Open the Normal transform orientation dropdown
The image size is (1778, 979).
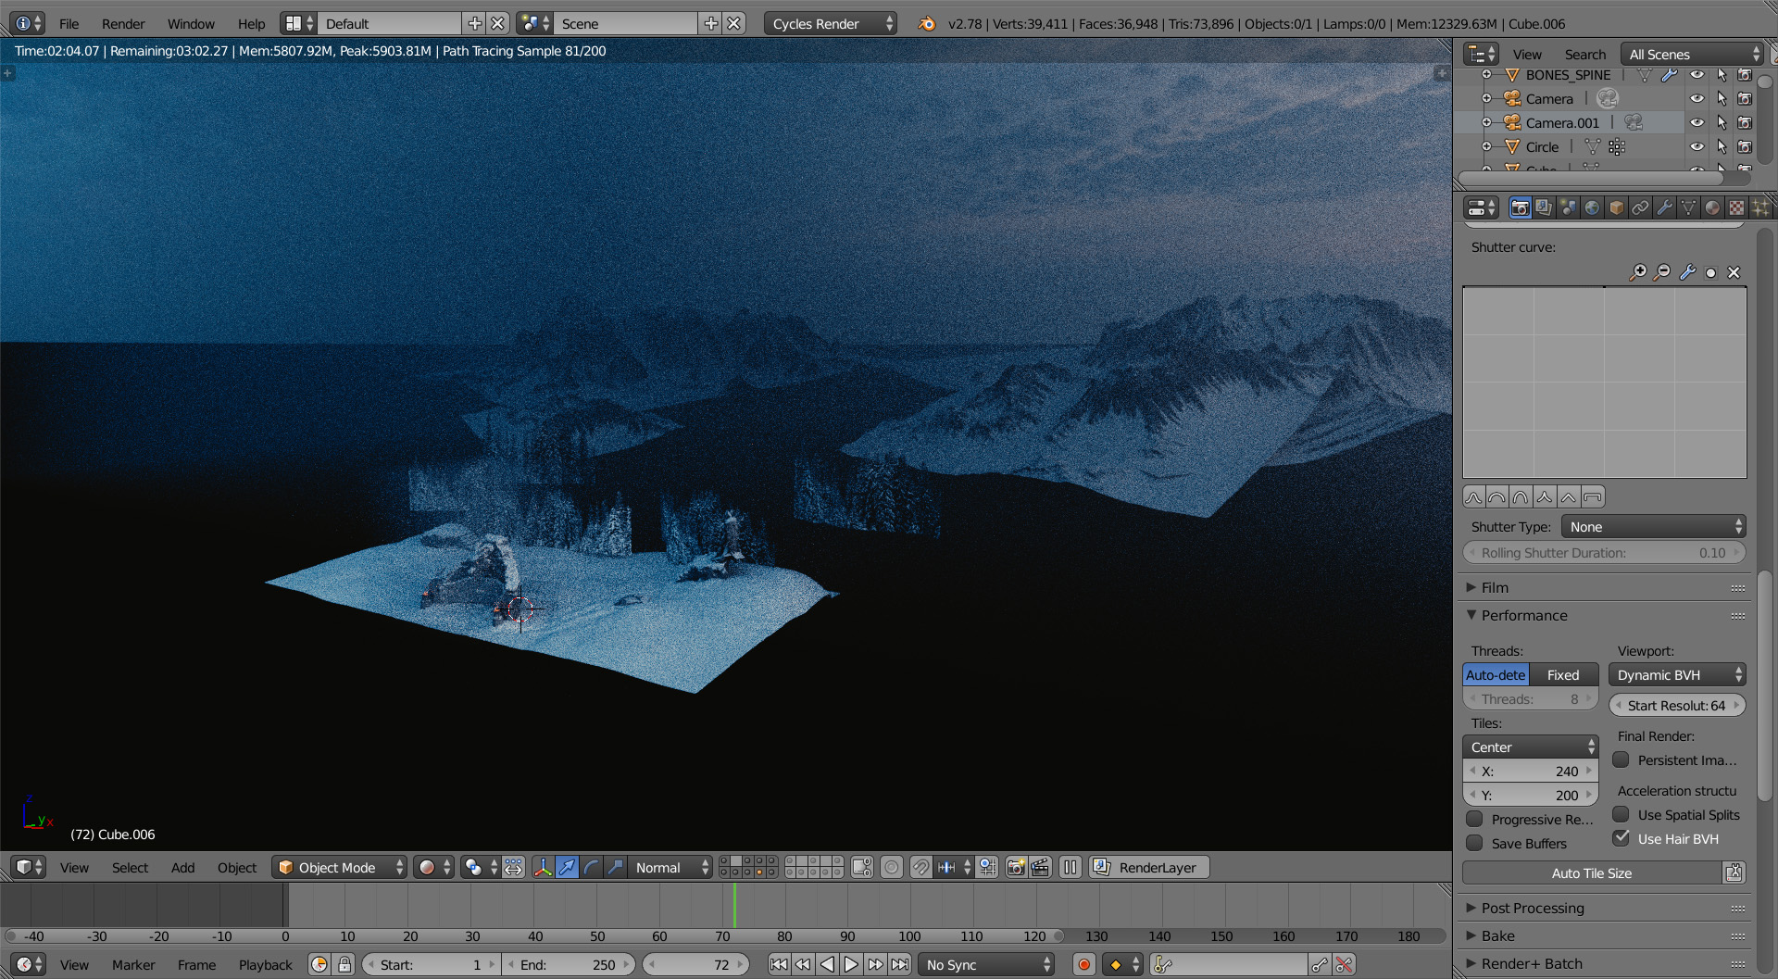[670, 867]
